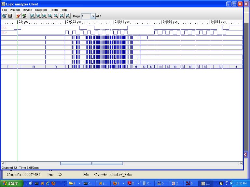Screen dimensions: 250x187
Task: Open the File menu
Action: pos(5,10)
